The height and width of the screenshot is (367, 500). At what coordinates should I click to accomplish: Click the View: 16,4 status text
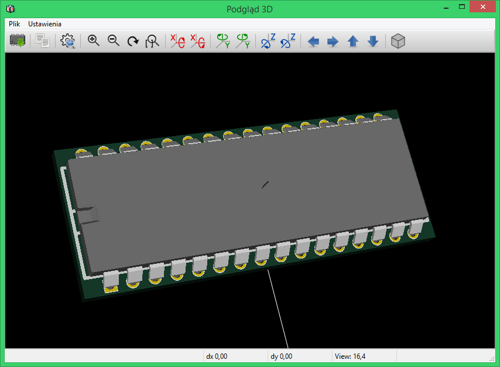click(350, 356)
